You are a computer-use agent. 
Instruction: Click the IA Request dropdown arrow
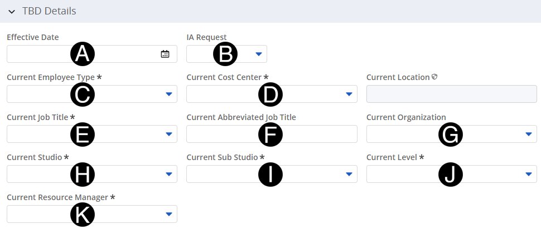point(258,54)
